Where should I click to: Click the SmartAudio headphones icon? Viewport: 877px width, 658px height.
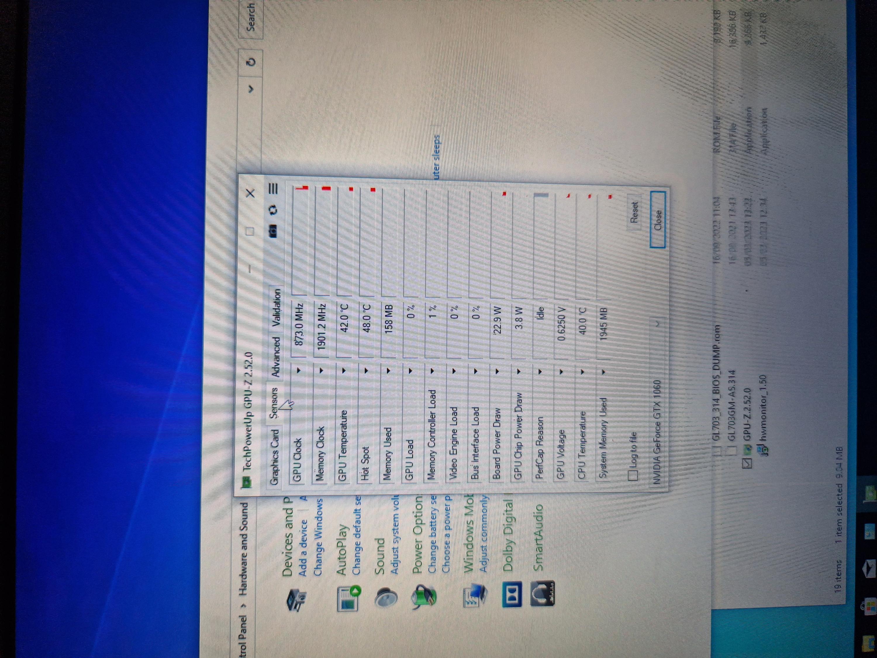pos(543,593)
